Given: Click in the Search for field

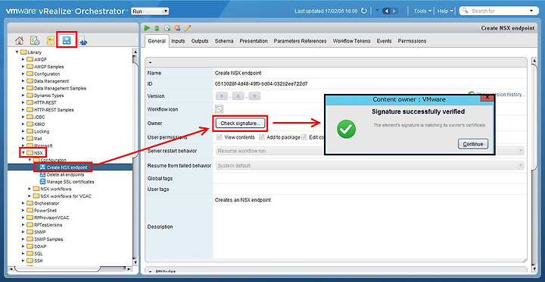Looking at the screenshot, I should tap(499, 11).
